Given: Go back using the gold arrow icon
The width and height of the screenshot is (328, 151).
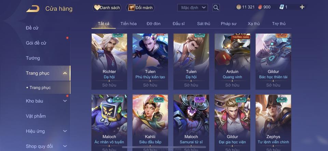Looking at the screenshot, I should 33,9.
